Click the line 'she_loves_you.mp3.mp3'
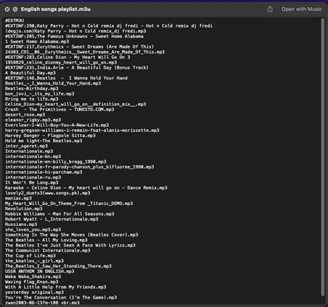Screen dimensions: 328x307 (x=33, y=229)
